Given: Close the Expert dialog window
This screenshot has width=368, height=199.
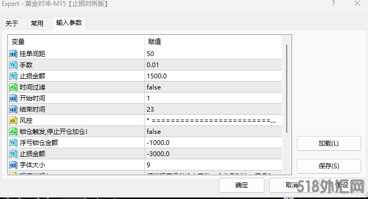Looking at the screenshot, I should [357, 4].
